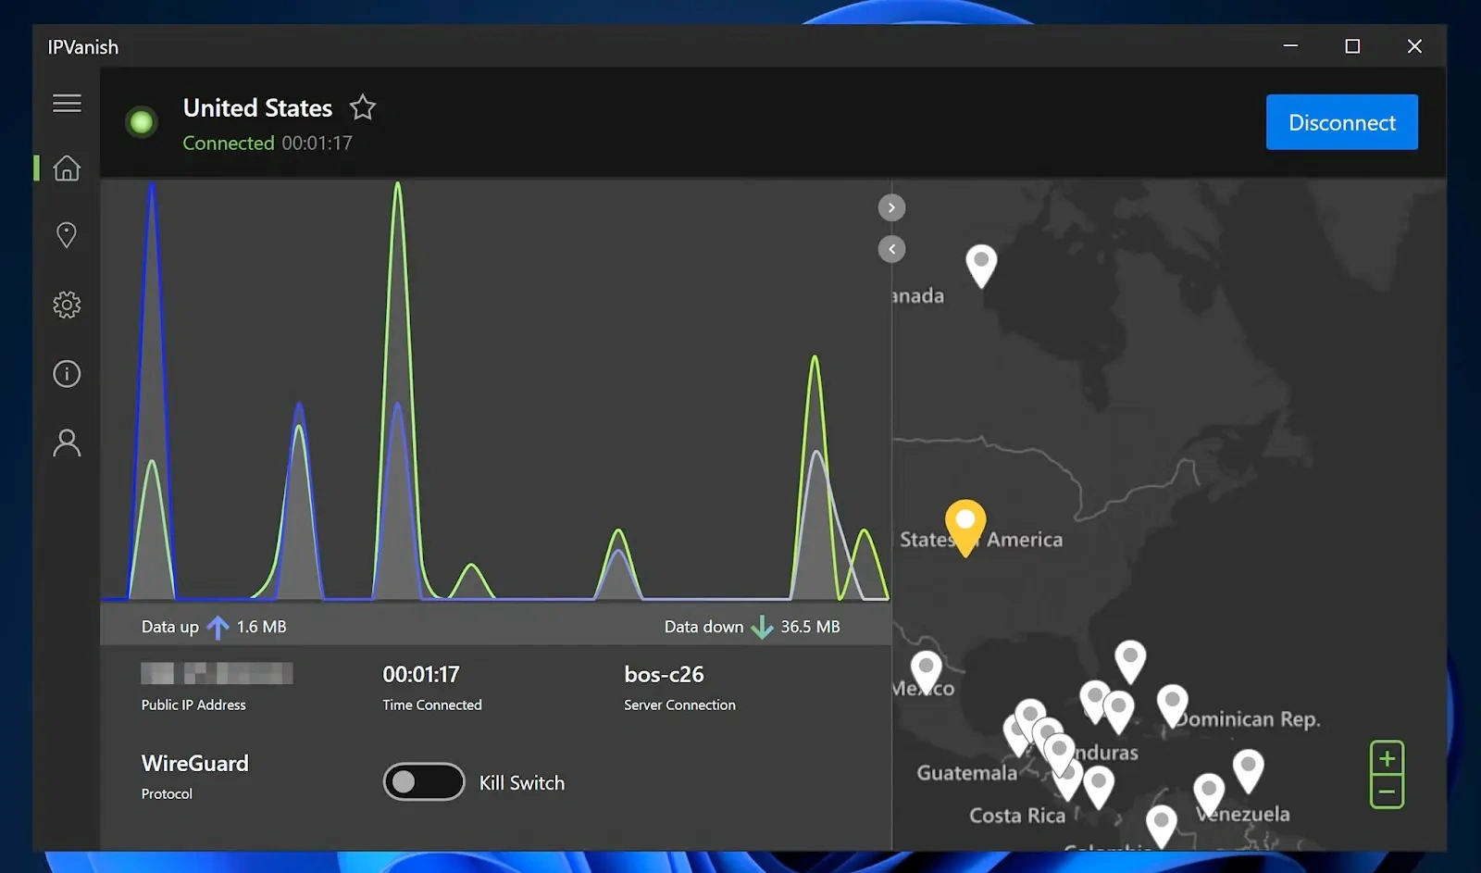Click the WireGuard protocol label

(x=195, y=764)
